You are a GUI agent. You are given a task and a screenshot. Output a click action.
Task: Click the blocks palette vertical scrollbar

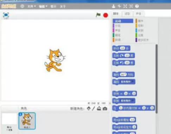157,79
